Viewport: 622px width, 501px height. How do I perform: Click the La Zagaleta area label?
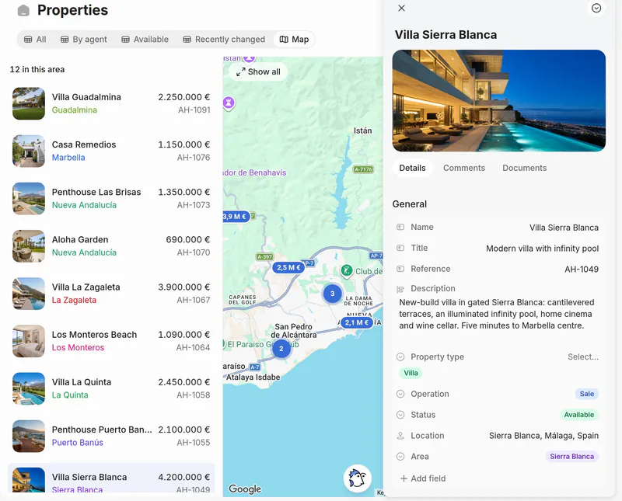pos(74,300)
